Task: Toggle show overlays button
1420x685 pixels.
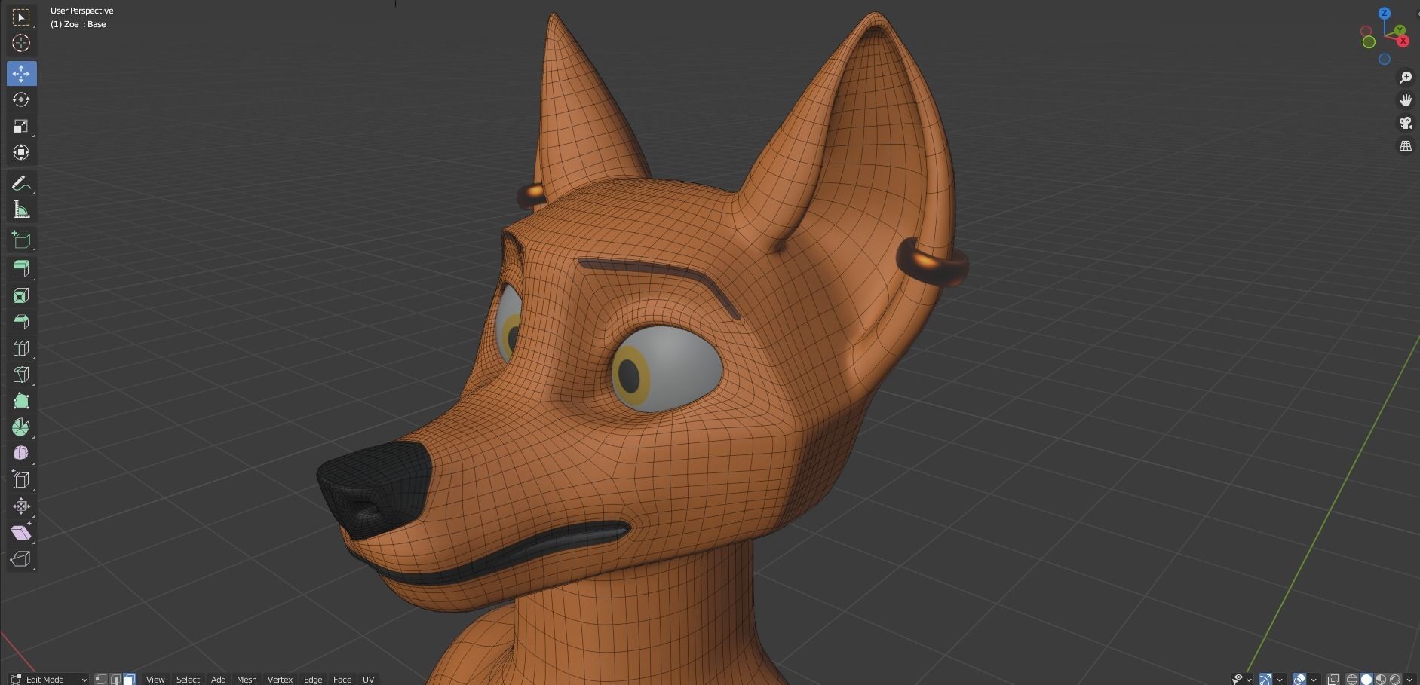Action: [1299, 679]
